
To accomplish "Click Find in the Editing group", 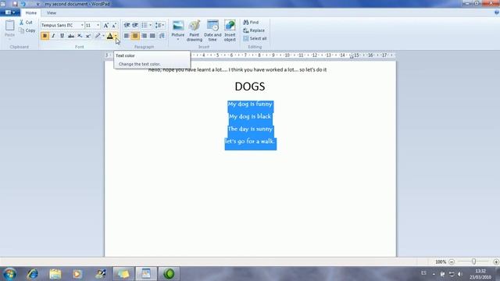I will 251,23.
